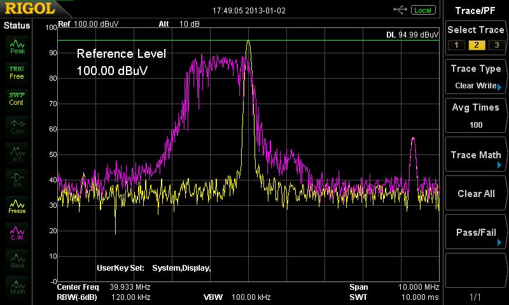Click the dimmed PA preamplifier status icon
Screen dimensions: 509x305
(17, 180)
